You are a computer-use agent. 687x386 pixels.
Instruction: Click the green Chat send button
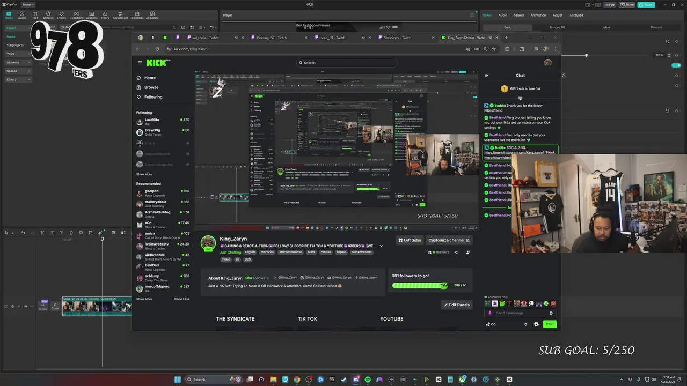coord(550,324)
